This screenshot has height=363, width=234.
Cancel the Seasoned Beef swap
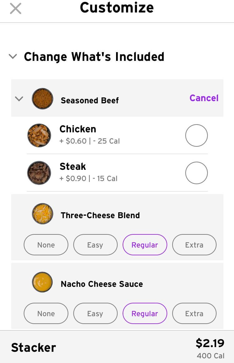204,98
